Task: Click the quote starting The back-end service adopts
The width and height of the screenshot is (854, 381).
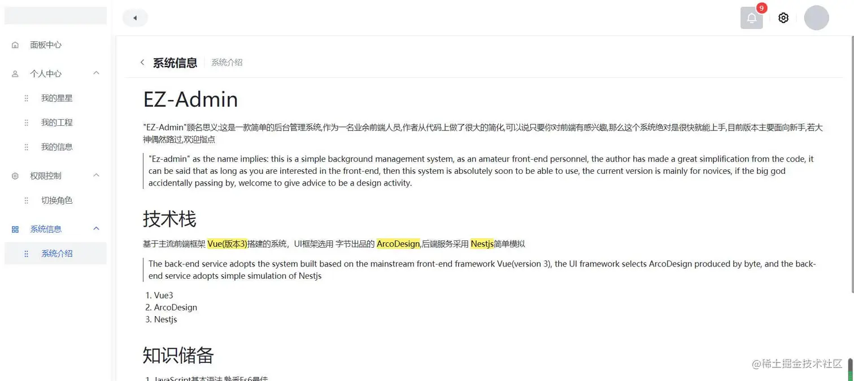Action: coord(482,270)
